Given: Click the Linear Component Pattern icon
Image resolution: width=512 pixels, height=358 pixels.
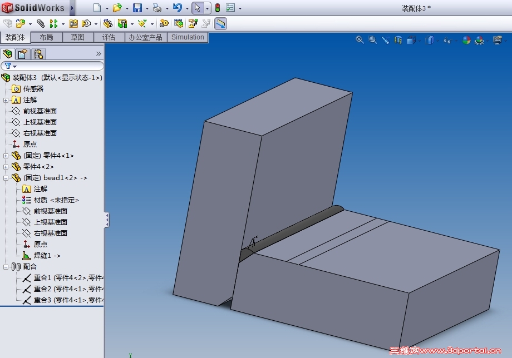Looking at the screenshot, I should pyautogui.click(x=53, y=23).
